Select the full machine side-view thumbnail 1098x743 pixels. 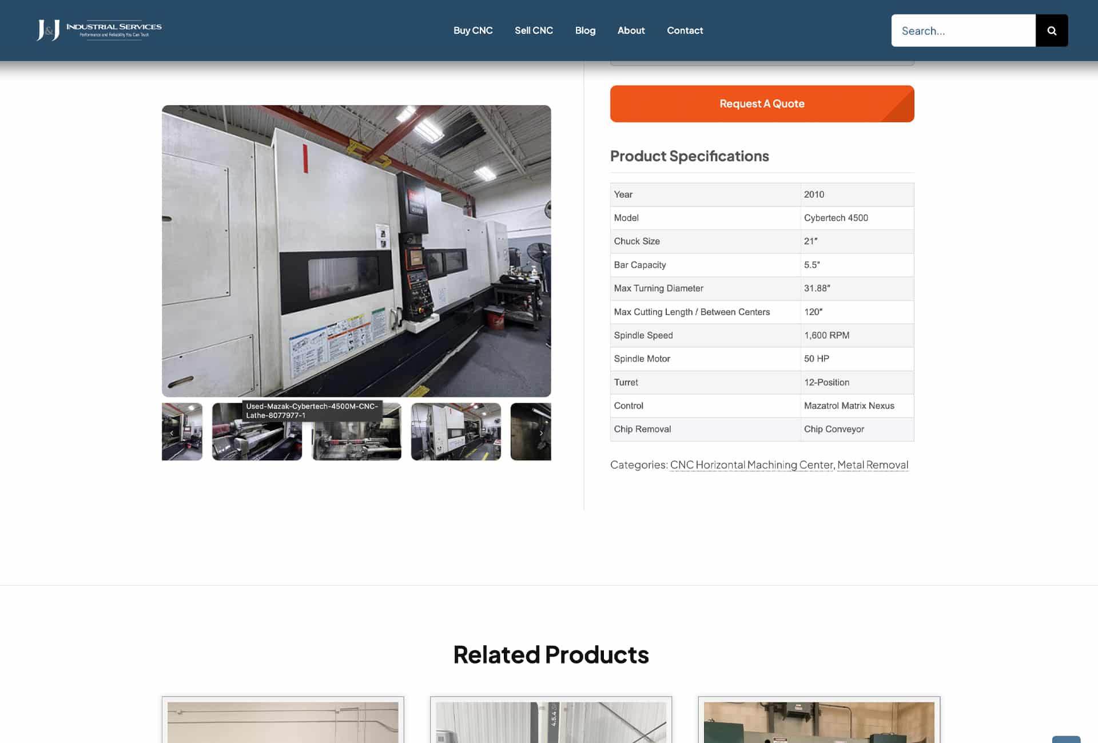point(456,431)
